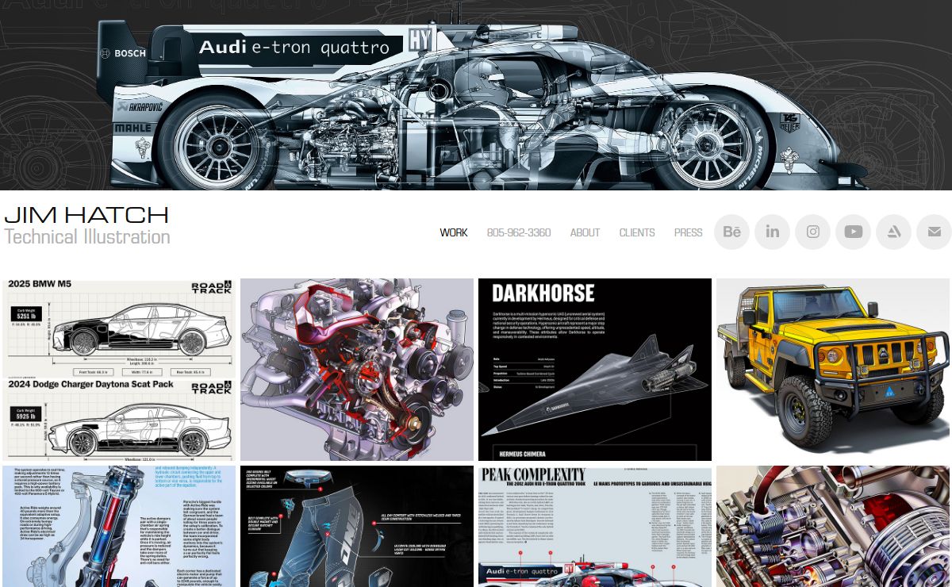Open the BMW M5 and Dodge Charger thumbnail
The width and height of the screenshot is (952, 587).
[x=119, y=369]
